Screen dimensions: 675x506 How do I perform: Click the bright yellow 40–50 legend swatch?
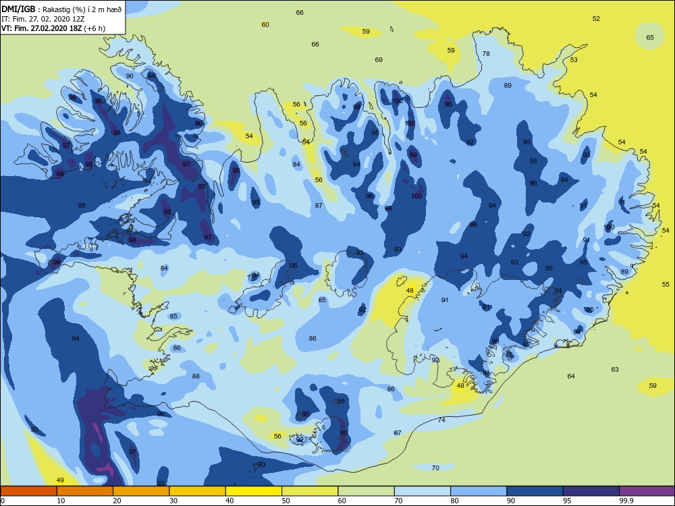tap(254, 491)
